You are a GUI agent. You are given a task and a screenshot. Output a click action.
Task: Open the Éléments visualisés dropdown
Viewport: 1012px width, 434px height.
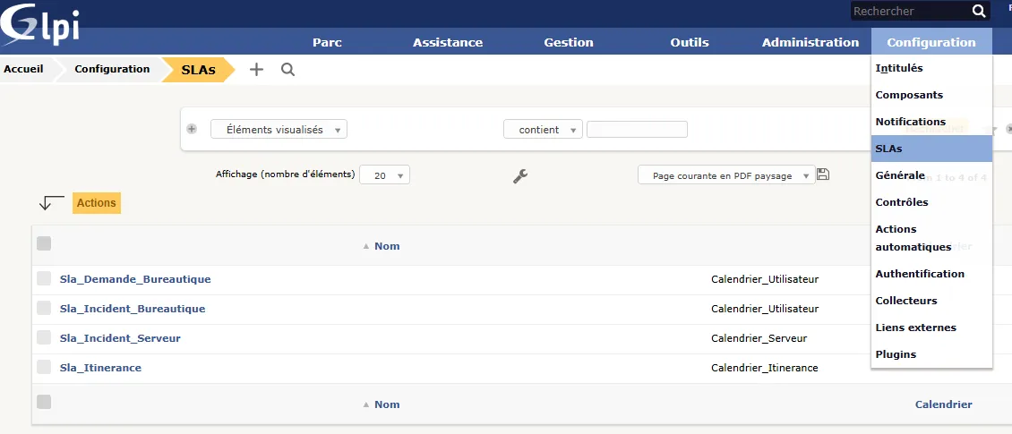pos(279,129)
